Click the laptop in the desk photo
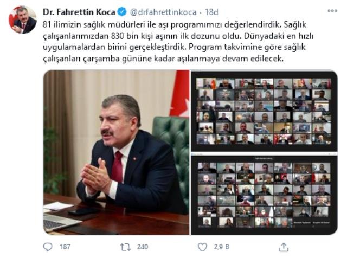 click(60, 221)
